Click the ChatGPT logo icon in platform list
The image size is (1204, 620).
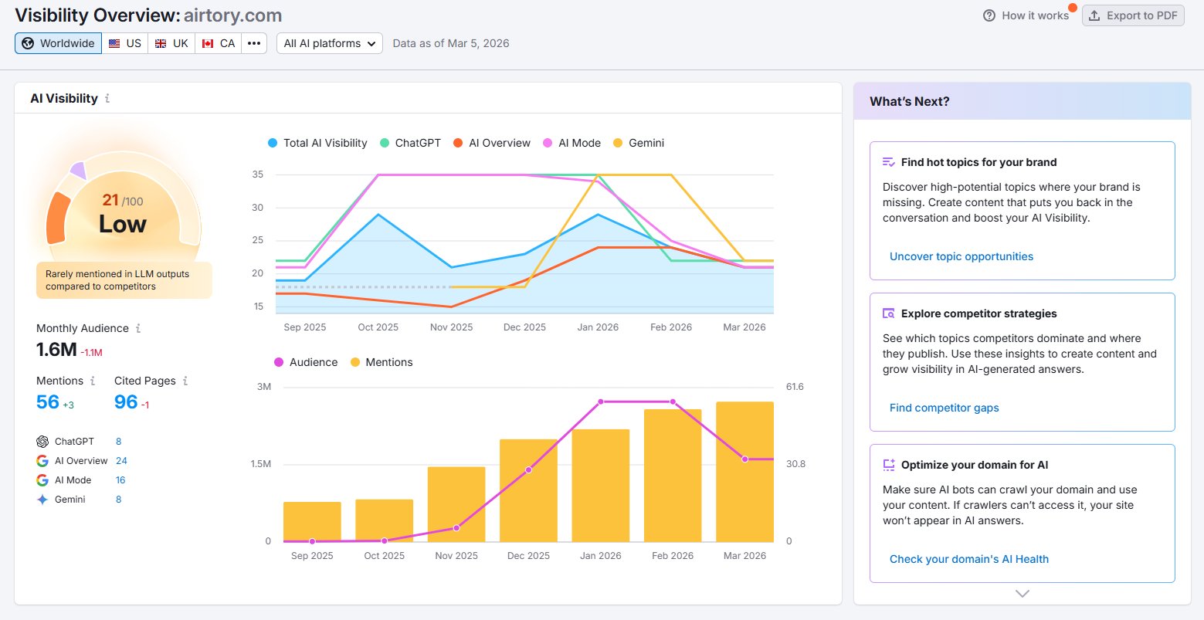(x=42, y=442)
